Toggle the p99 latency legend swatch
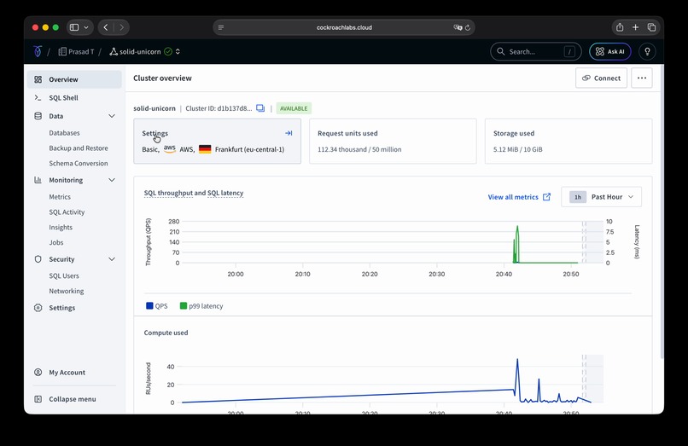Image resolution: width=688 pixels, height=446 pixels. 184,305
